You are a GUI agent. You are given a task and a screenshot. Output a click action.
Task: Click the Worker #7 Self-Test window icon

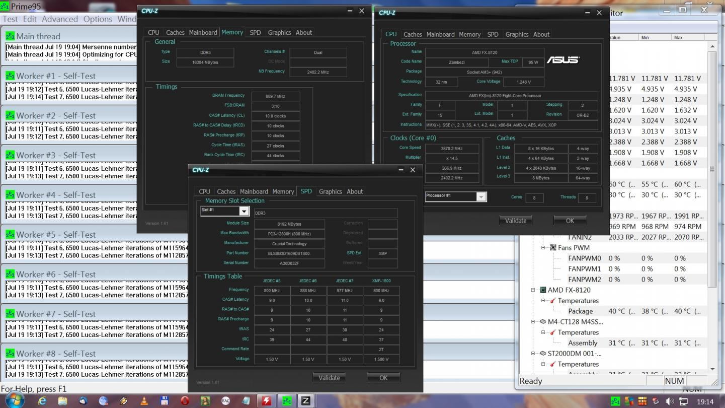point(10,313)
